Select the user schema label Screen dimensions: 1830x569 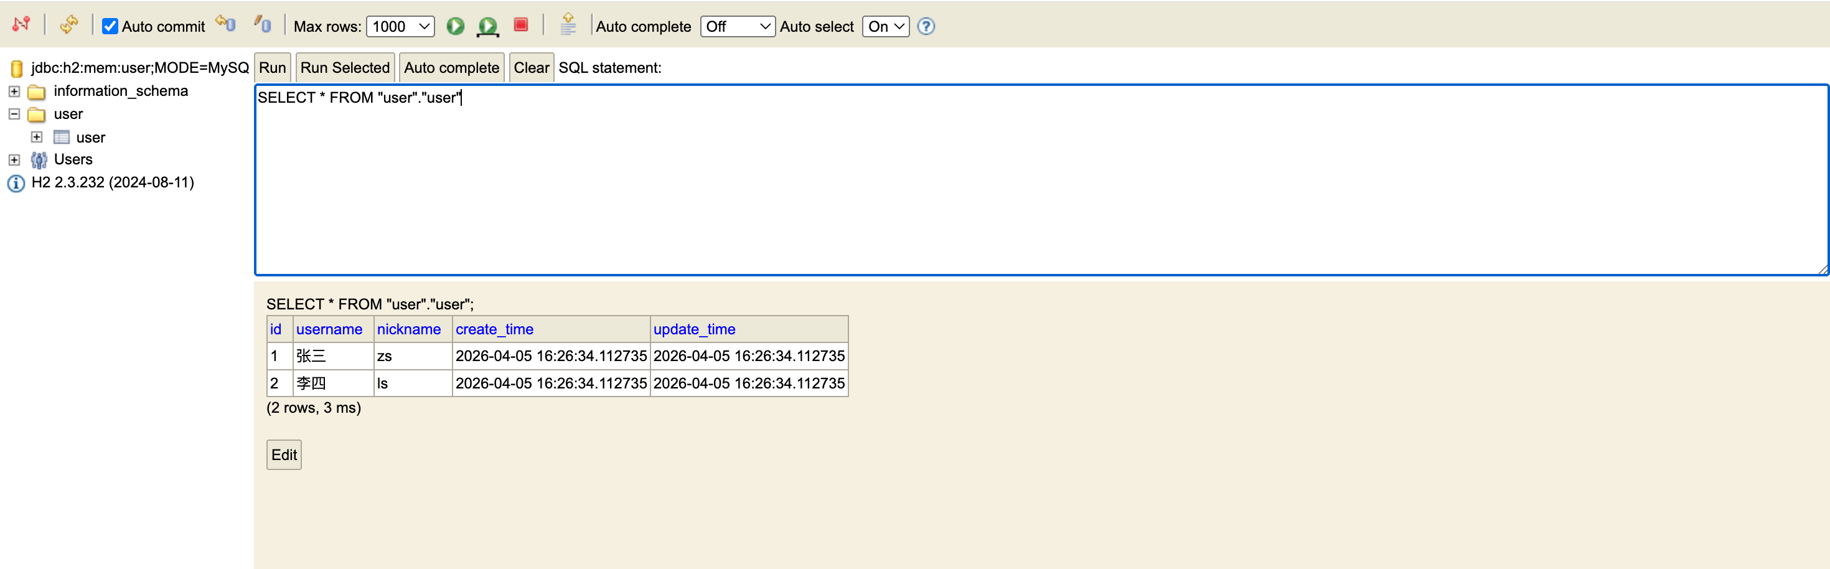coord(68,114)
